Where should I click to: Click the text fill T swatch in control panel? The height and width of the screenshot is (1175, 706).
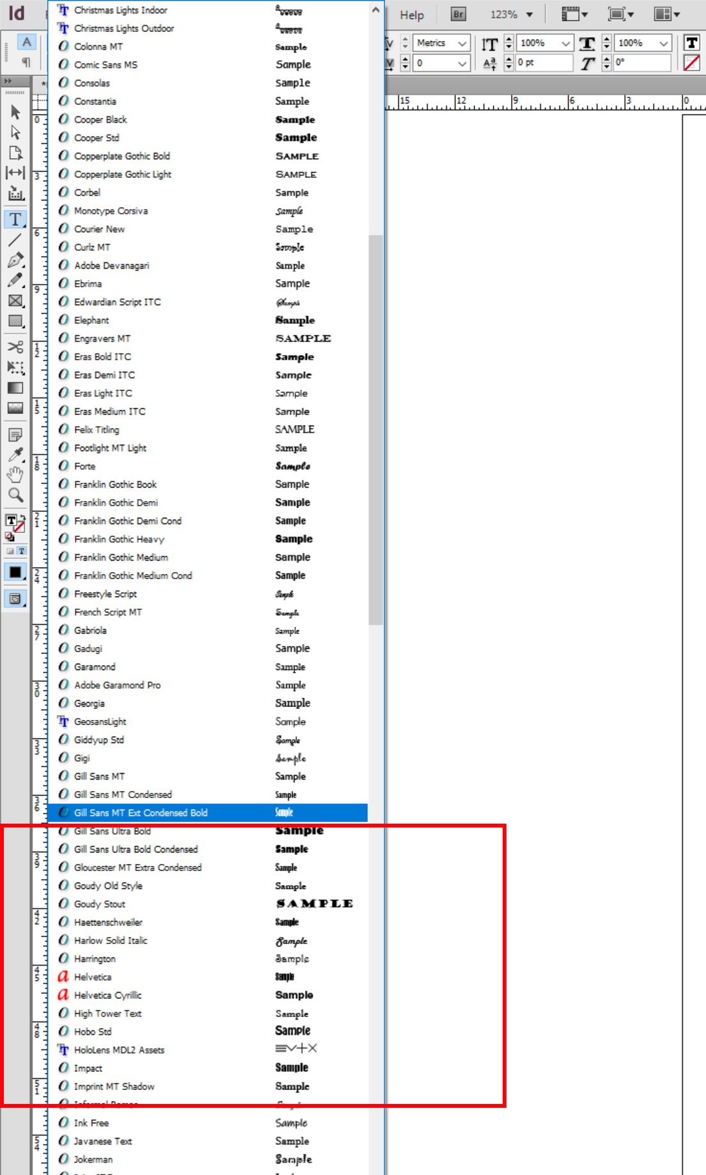coord(691,43)
